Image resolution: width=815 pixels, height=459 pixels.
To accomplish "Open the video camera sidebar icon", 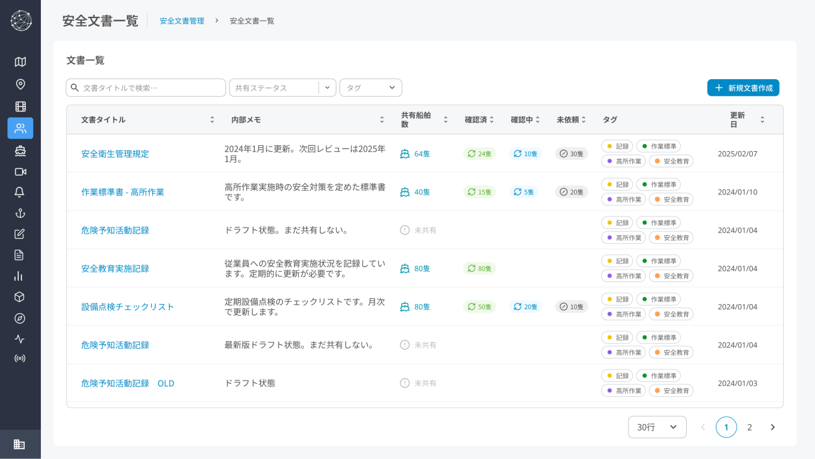I will pos(20,172).
